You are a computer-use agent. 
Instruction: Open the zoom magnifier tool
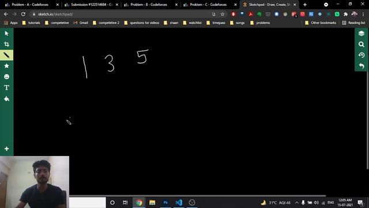(x=362, y=44)
